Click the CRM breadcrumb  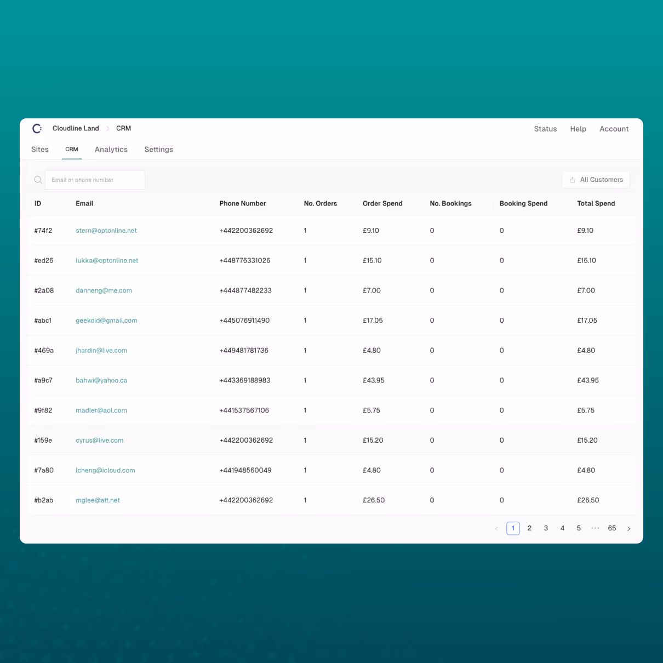tap(123, 128)
